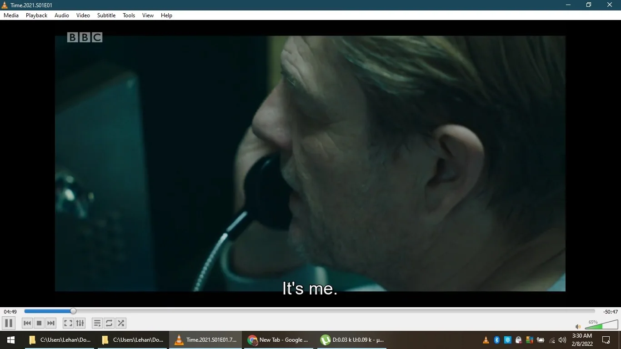
Task: Open system volume tray icon
Action: (562, 340)
